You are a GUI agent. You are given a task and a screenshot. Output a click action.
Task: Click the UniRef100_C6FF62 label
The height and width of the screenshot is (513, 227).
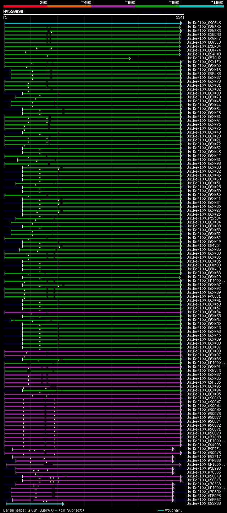pos(204,500)
